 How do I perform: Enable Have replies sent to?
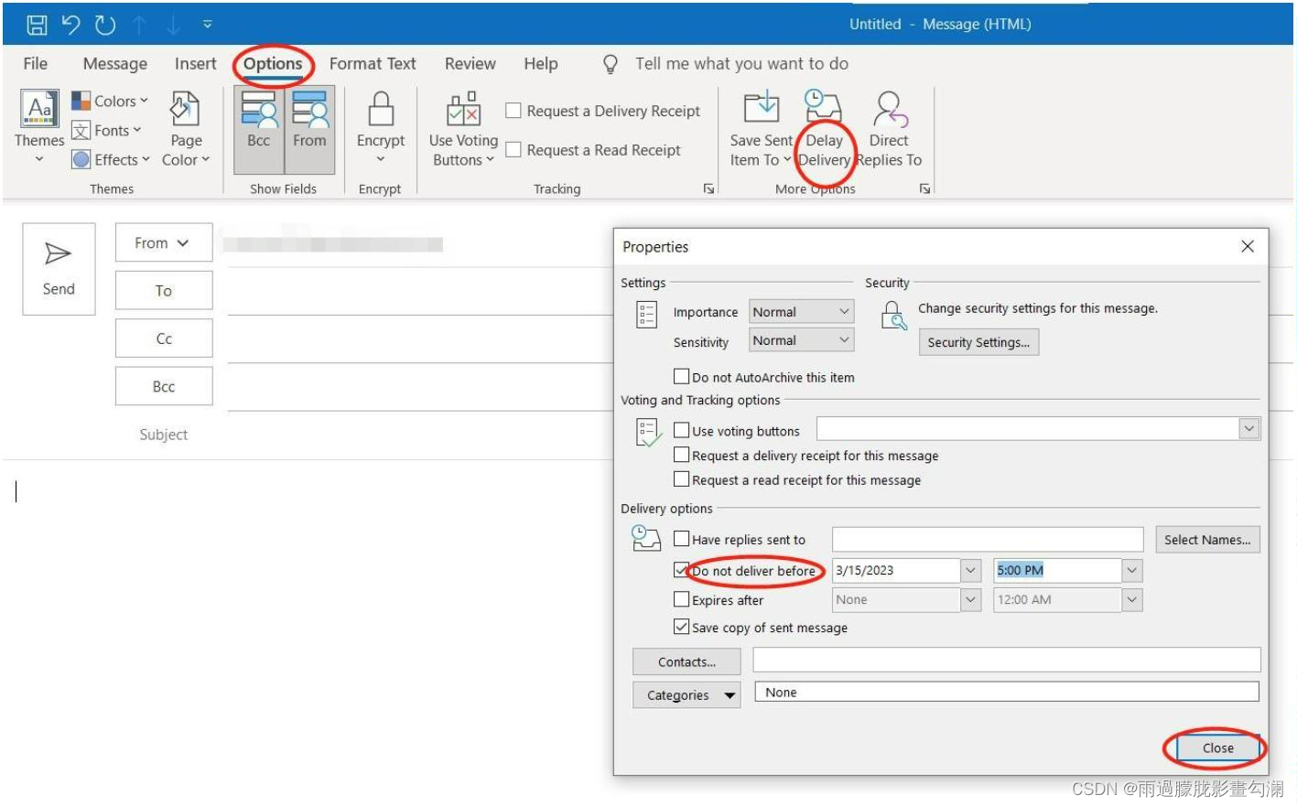[x=681, y=539]
